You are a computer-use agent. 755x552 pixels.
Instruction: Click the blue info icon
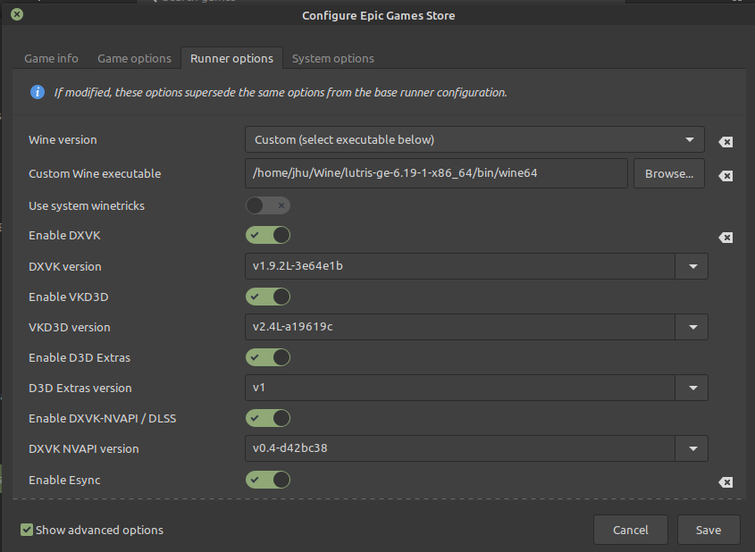point(37,91)
